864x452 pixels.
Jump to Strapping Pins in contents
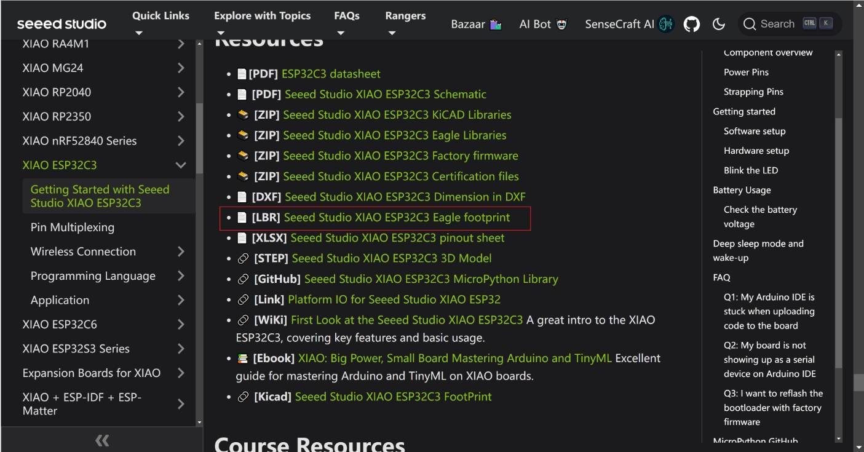pyautogui.click(x=753, y=92)
